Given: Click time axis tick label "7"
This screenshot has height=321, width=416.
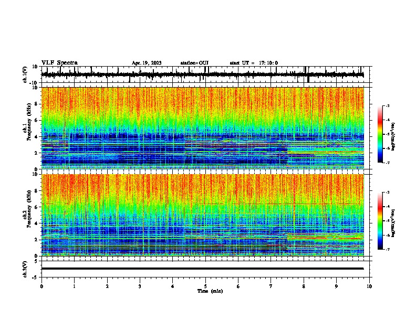Looking at the screenshot, I should [x=271, y=286].
